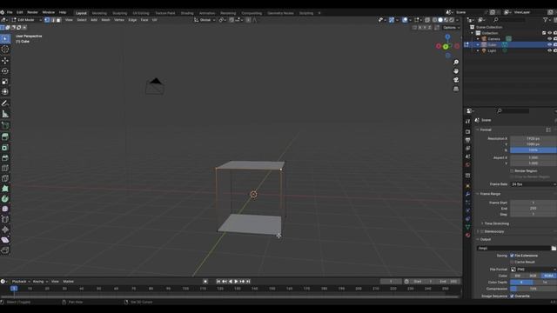This screenshot has height=313, width=557.
Task: Select the Rotate tool
Action: point(5,71)
